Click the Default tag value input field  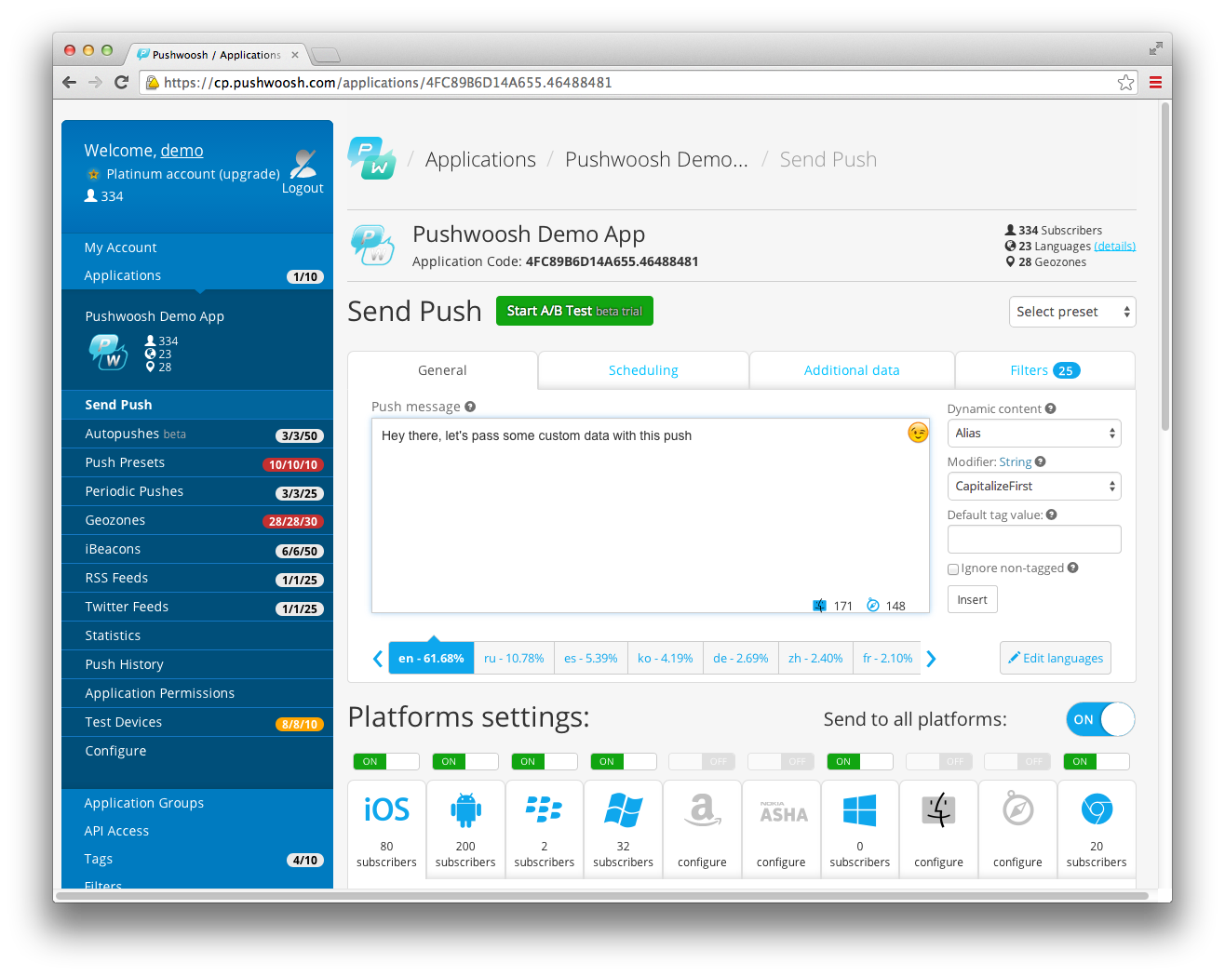pos(1034,539)
